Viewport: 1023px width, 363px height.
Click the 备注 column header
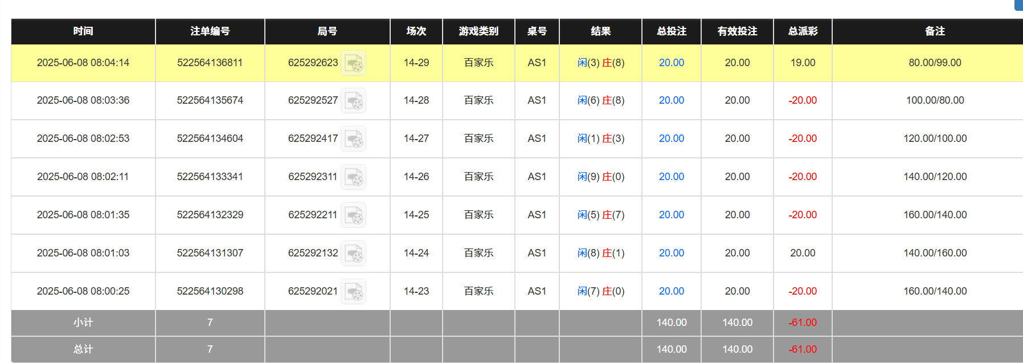[935, 31]
